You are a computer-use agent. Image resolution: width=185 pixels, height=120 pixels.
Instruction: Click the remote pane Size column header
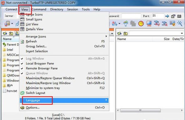(x=162, y=39)
